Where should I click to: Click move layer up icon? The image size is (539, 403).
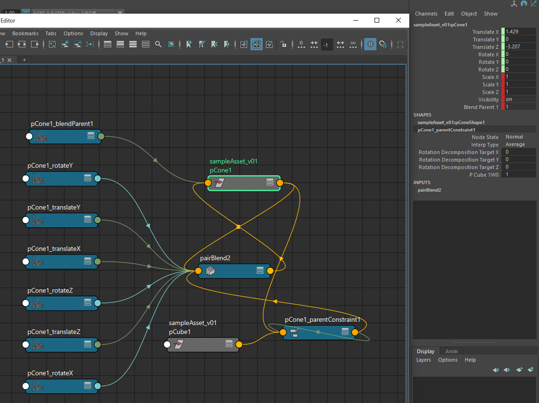tap(496, 370)
